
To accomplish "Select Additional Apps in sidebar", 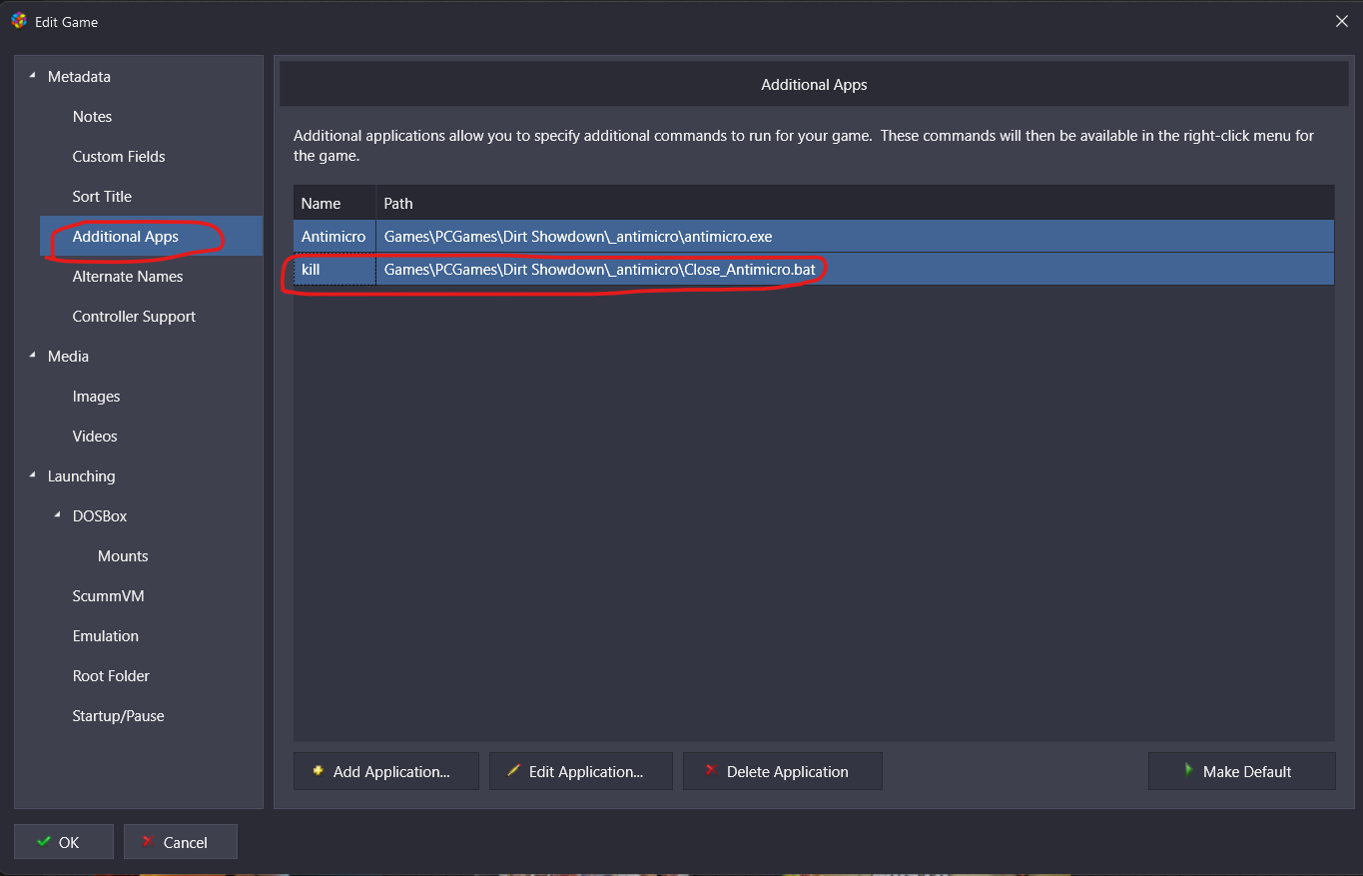I will [x=152, y=237].
